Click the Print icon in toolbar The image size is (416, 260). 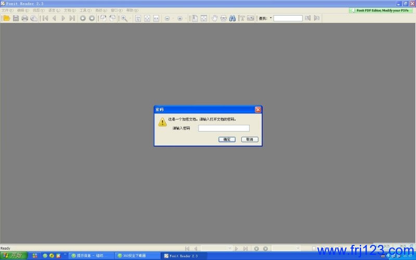point(24,18)
